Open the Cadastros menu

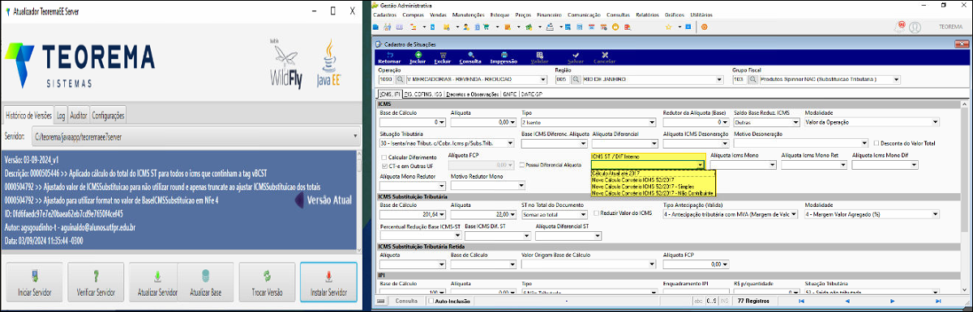point(384,15)
